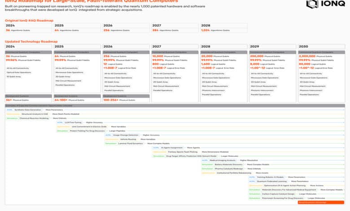Click 'Structural Analysis in CAE' example
Screen dimensions: 350x211
35,114
